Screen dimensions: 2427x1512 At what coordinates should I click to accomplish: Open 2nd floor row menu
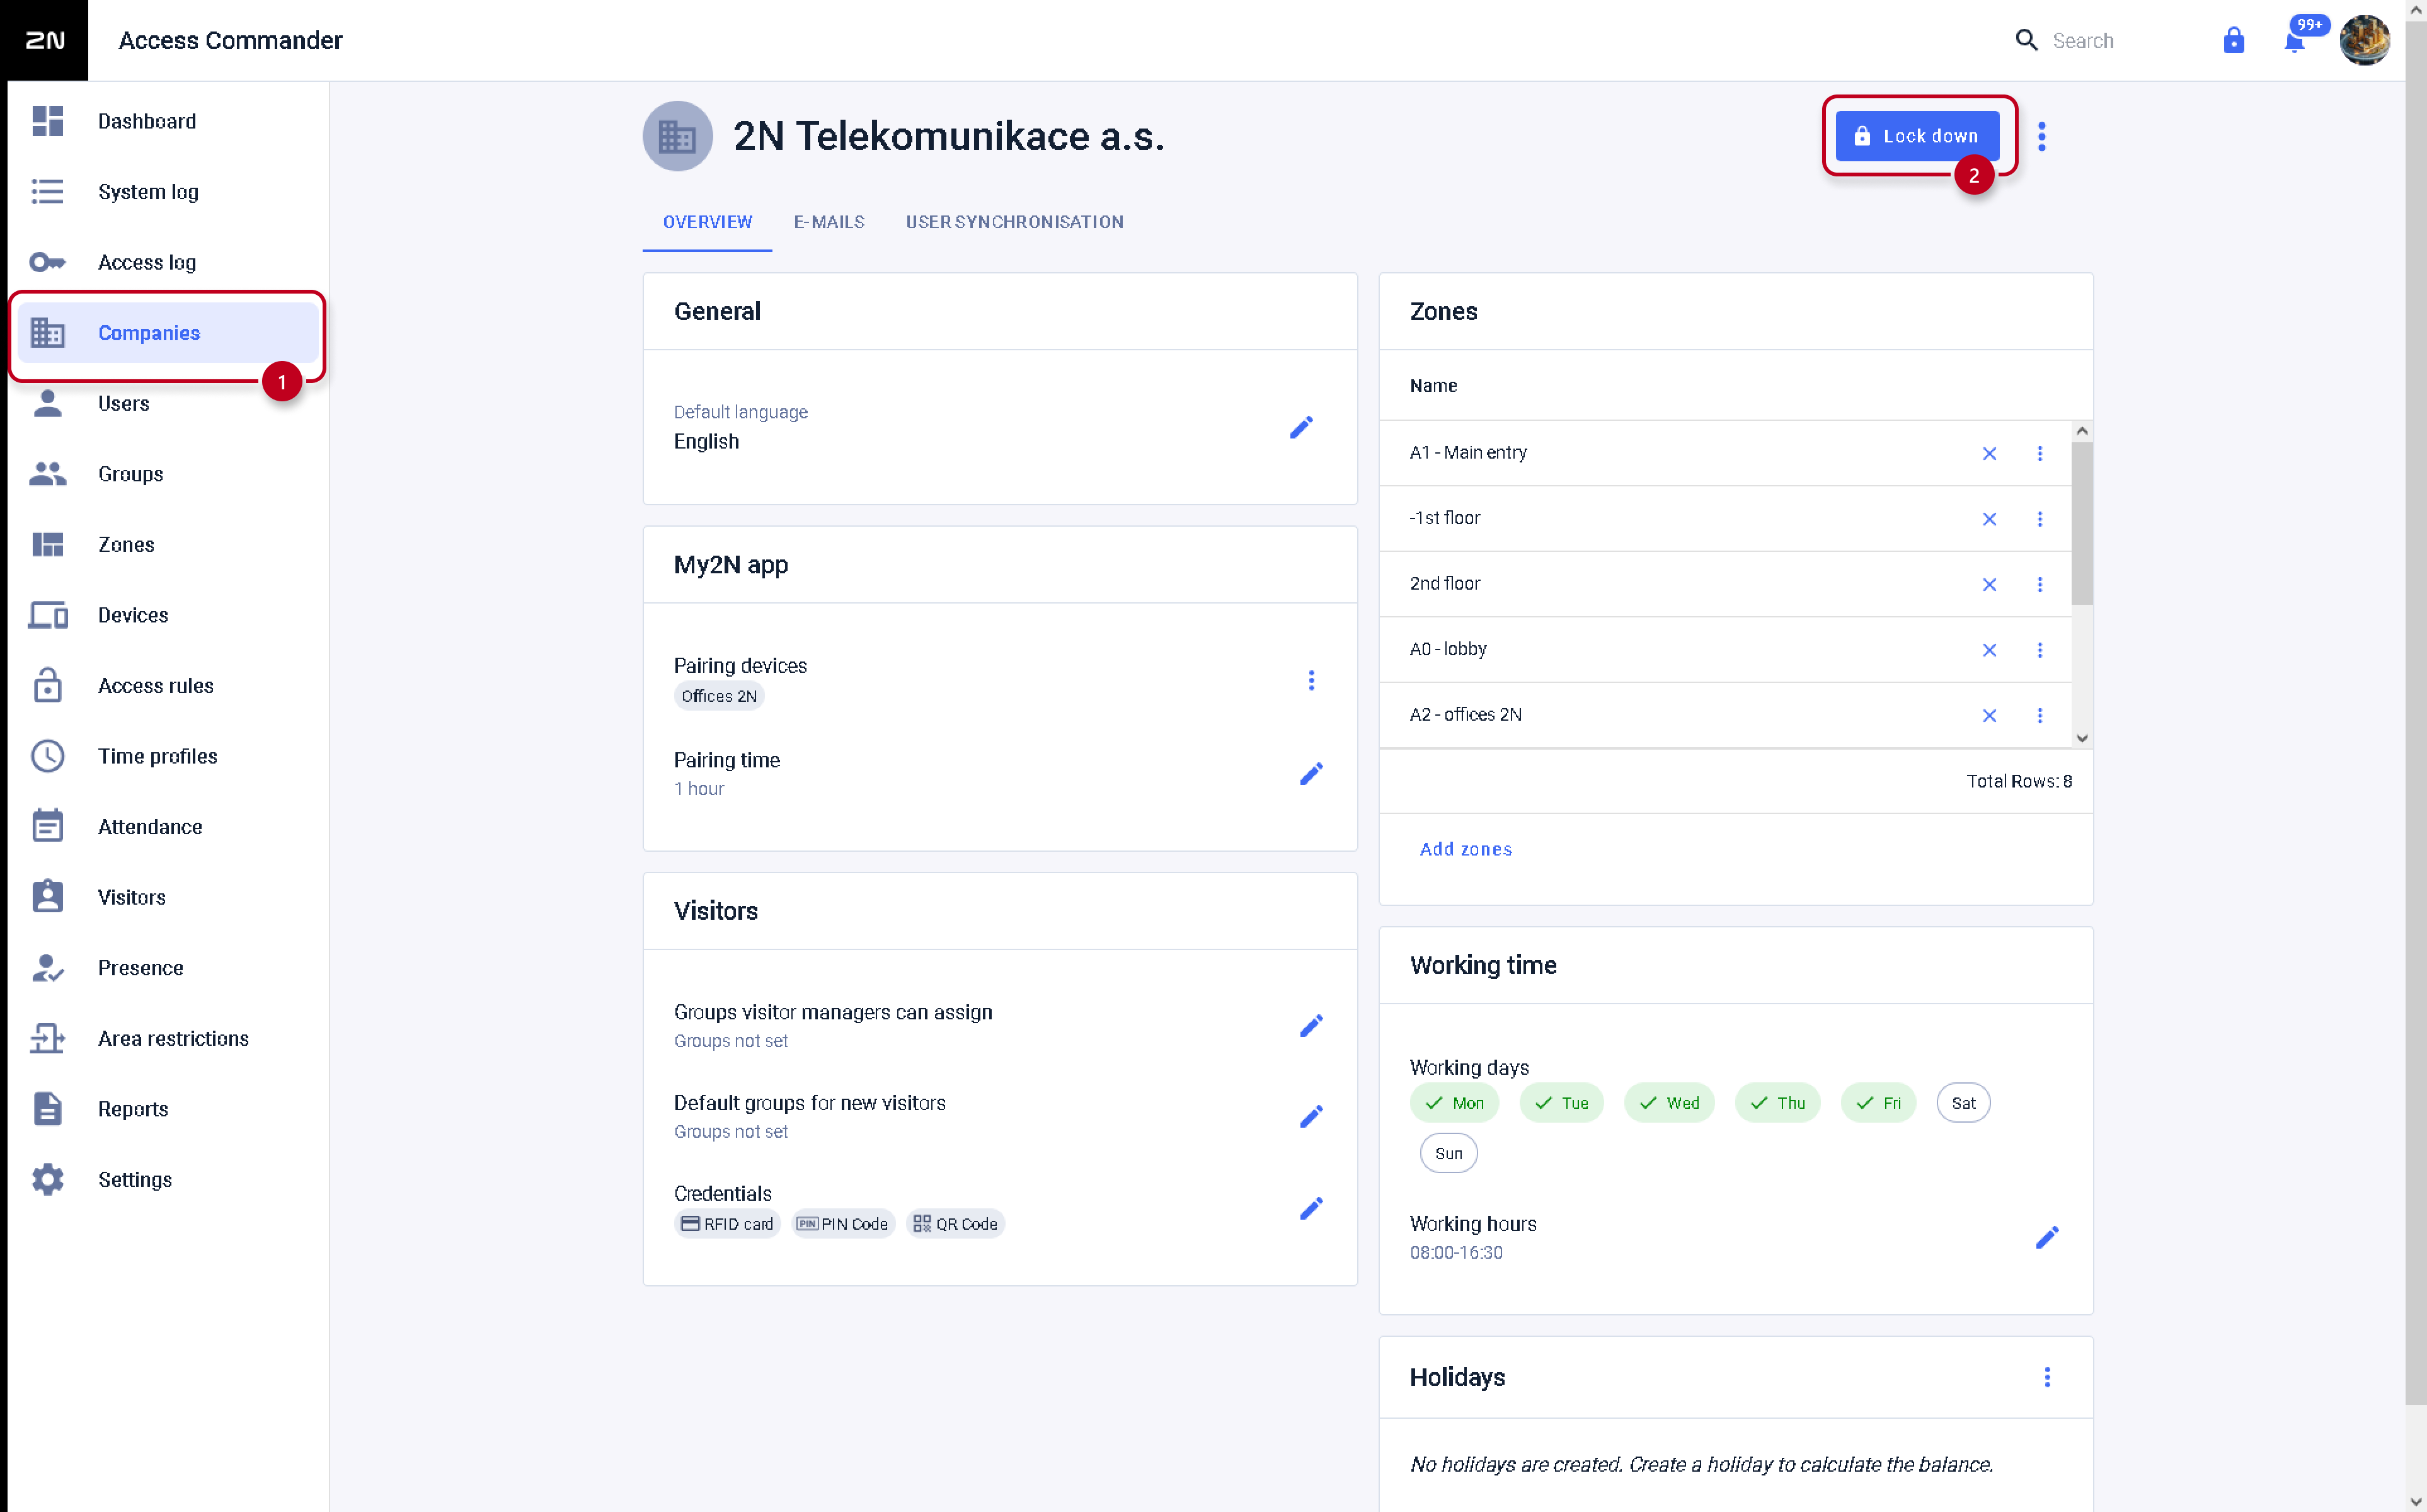click(2040, 584)
